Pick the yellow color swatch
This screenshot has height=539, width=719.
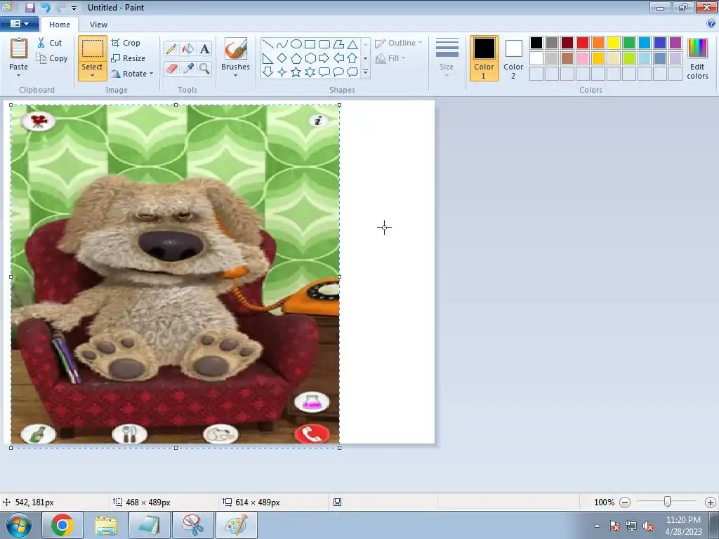(x=614, y=43)
